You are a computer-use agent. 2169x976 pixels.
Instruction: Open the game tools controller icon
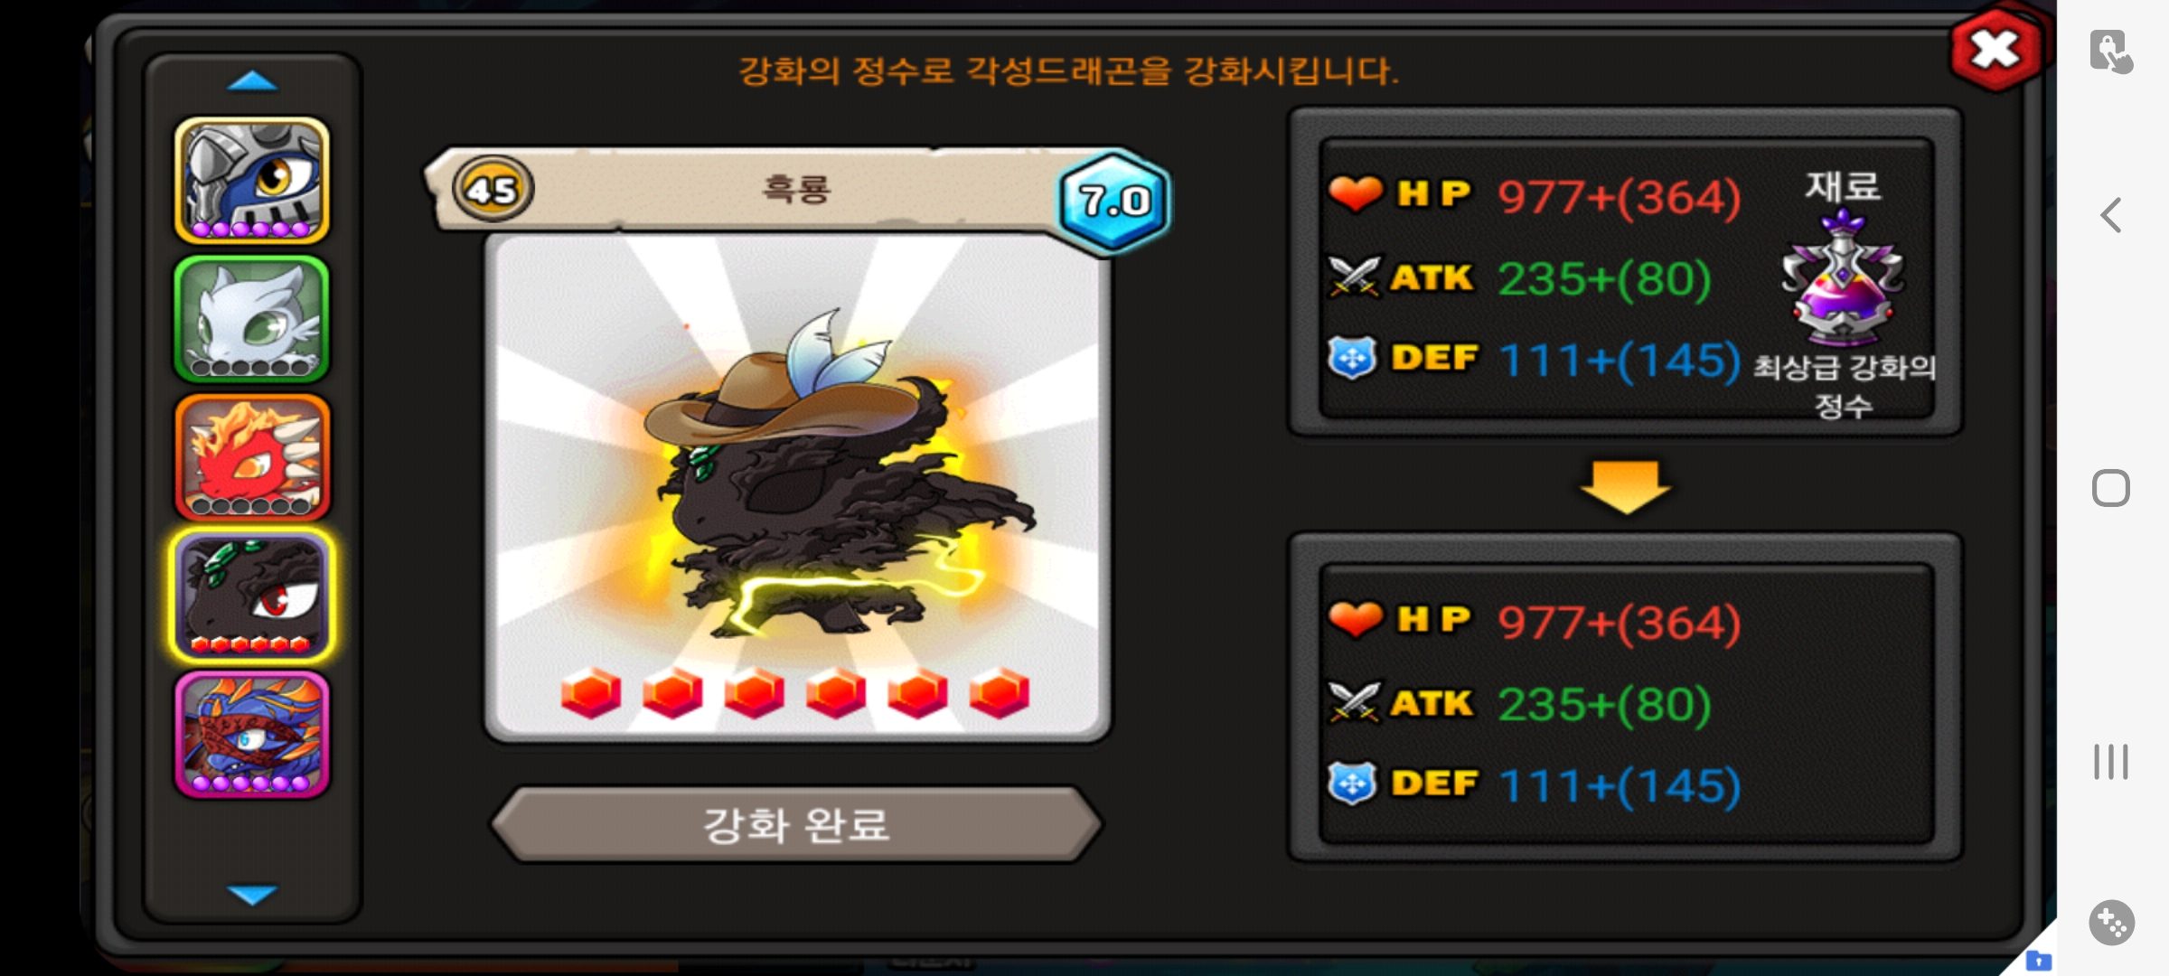(2112, 923)
